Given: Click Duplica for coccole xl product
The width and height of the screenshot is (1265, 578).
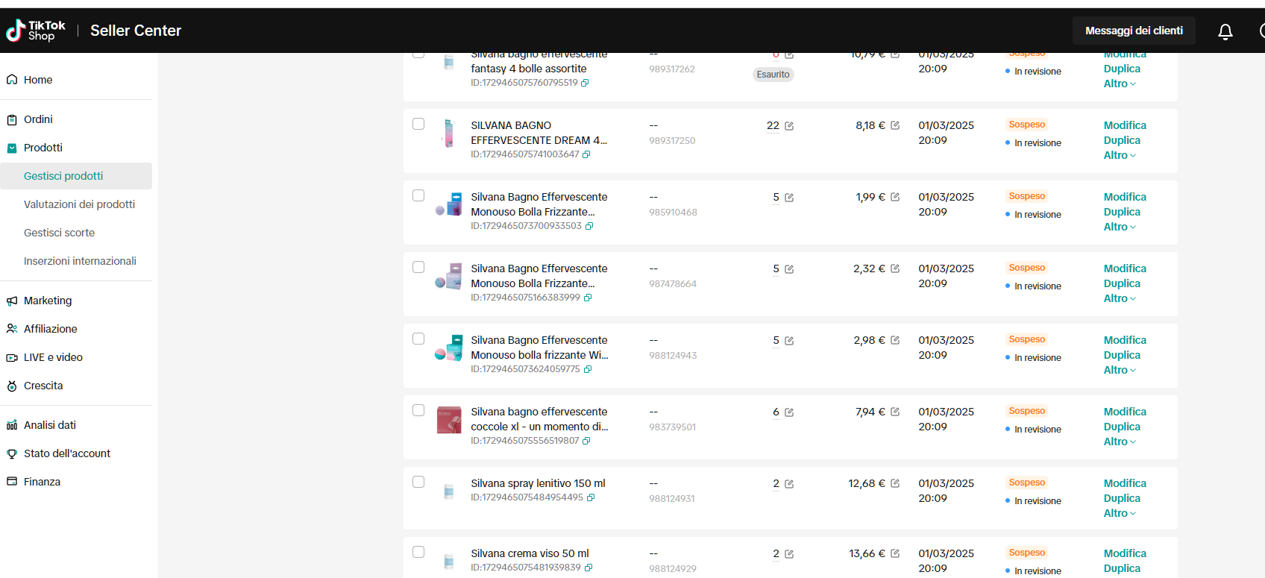Looking at the screenshot, I should point(1122,427).
